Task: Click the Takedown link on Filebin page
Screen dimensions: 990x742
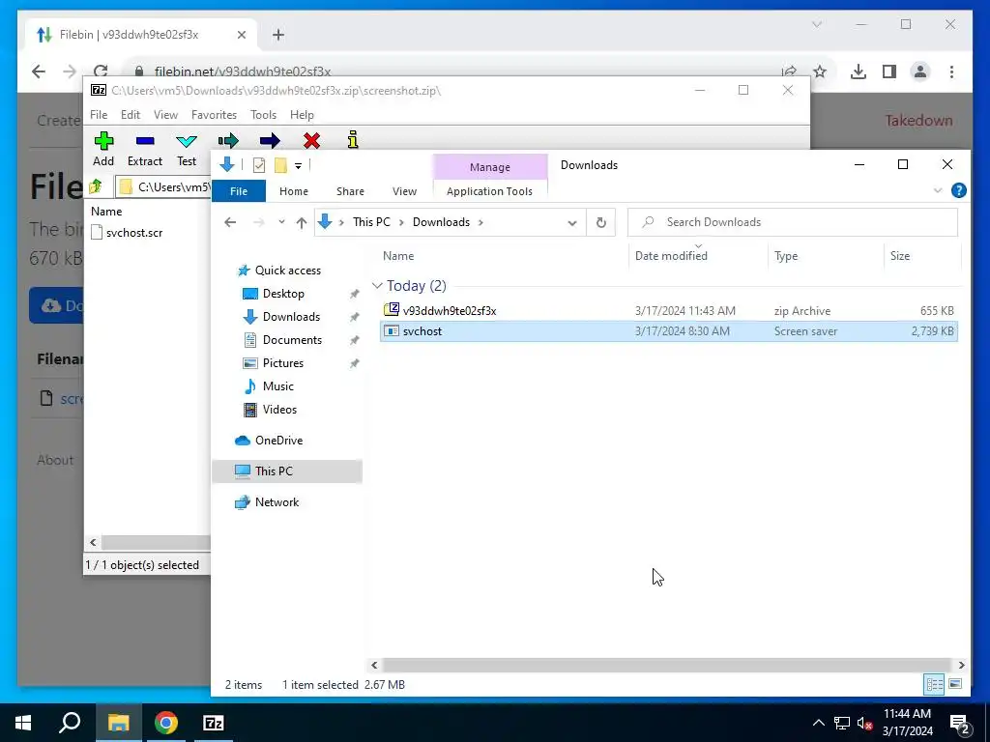Action: coord(918,121)
